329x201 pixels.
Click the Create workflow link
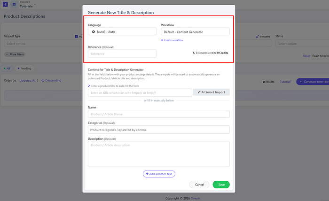[172, 40]
